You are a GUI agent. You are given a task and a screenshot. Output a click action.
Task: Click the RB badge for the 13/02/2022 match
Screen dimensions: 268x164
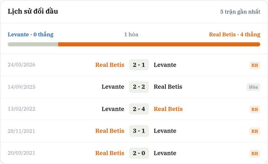(x=255, y=109)
